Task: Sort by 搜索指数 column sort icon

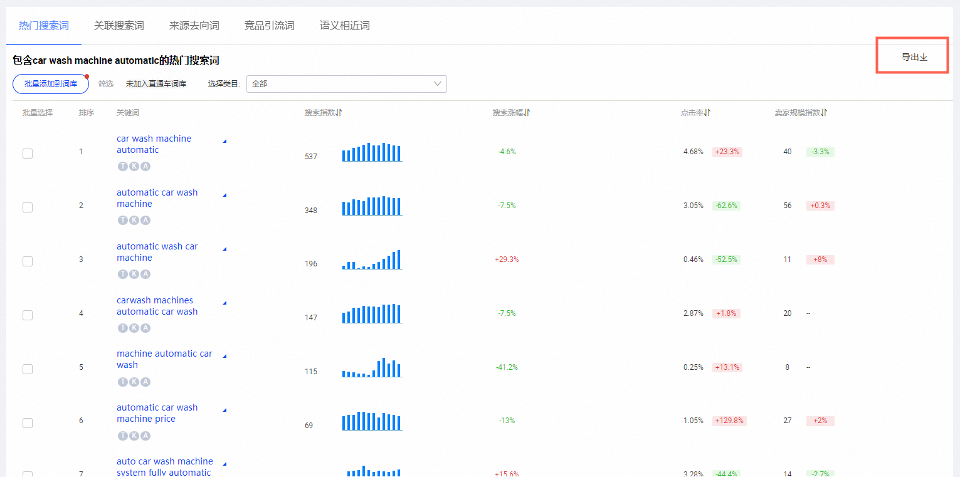Action: click(339, 113)
